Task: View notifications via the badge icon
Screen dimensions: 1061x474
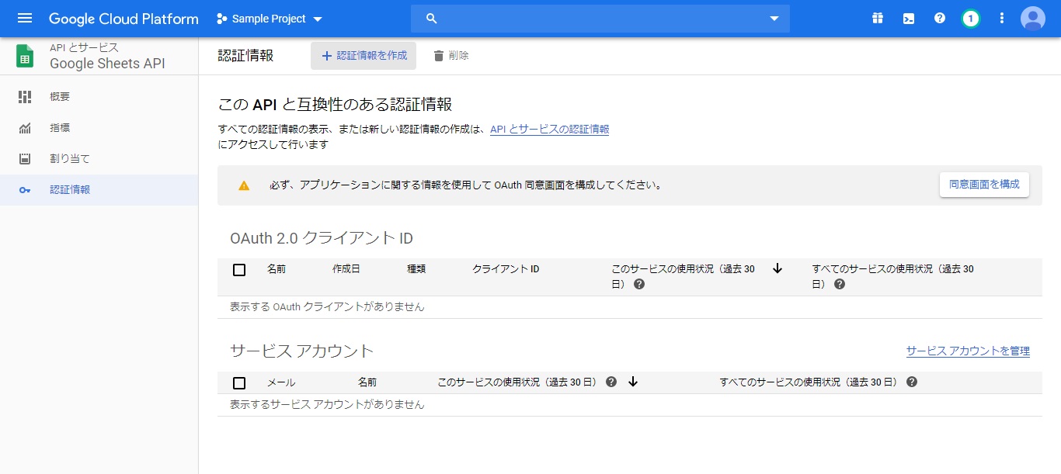Action: pos(970,17)
